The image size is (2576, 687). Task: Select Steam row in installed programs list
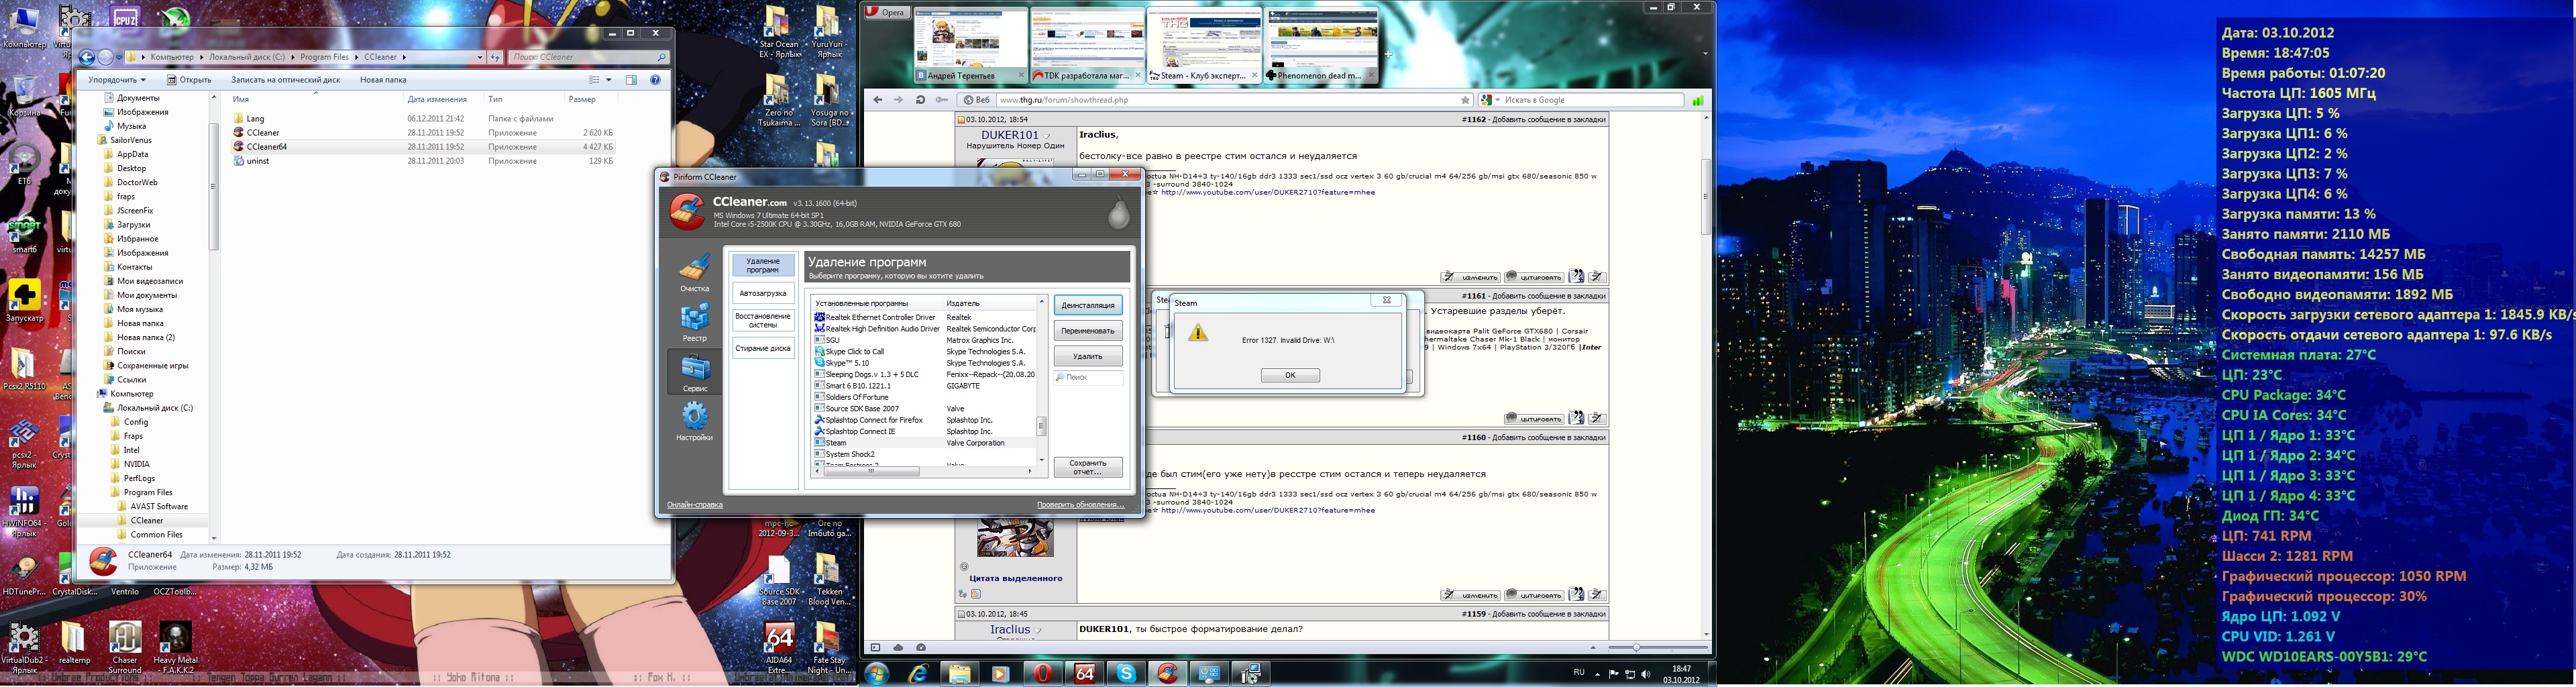(x=924, y=443)
